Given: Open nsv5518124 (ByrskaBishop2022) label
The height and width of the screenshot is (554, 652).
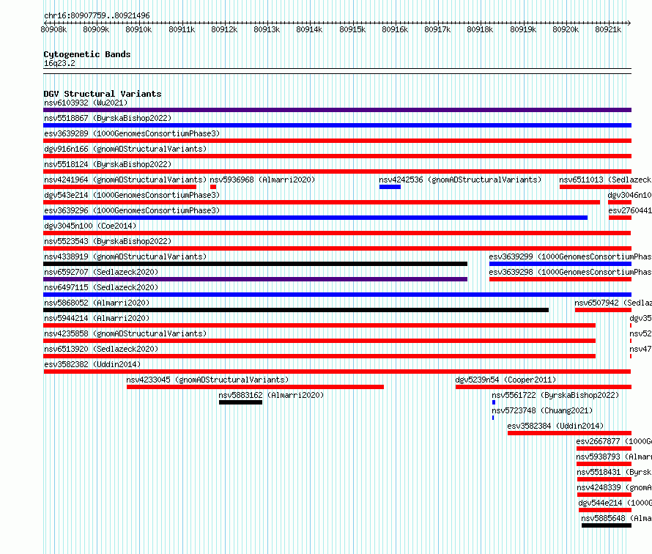Looking at the screenshot, I should pyautogui.click(x=108, y=164).
